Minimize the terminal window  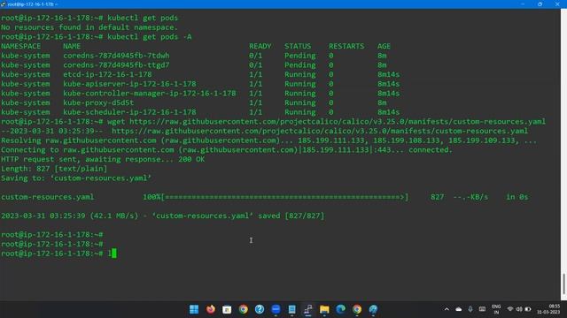coord(523,4)
